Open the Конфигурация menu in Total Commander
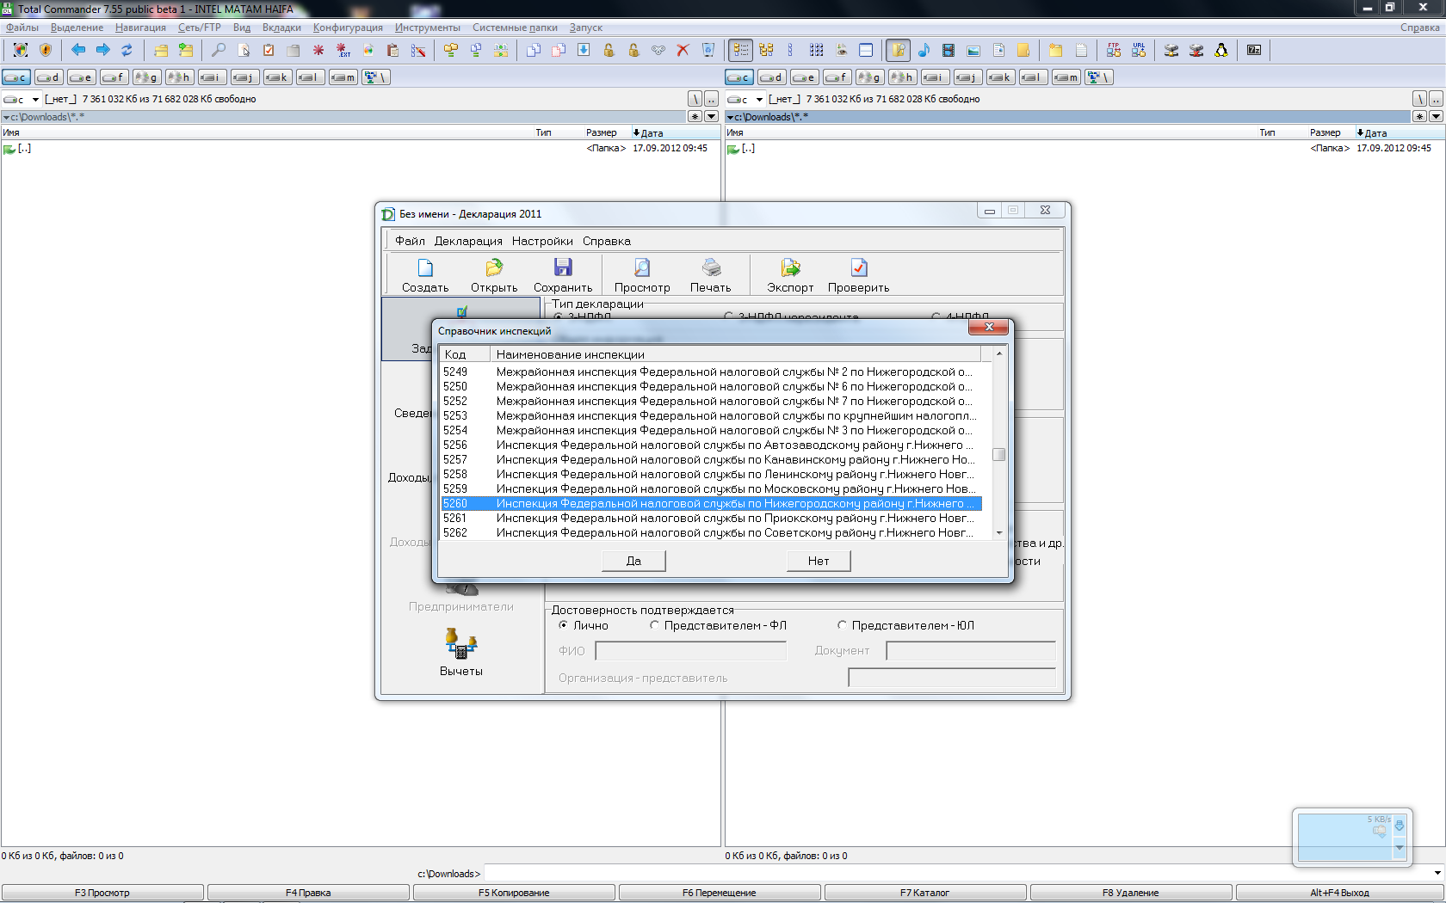 pyautogui.click(x=348, y=28)
